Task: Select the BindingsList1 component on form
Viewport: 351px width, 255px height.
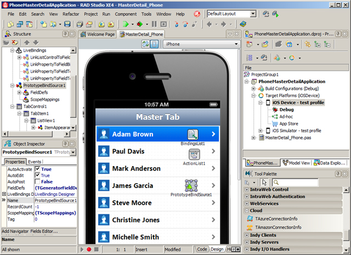Action: [x=193, y=134]
